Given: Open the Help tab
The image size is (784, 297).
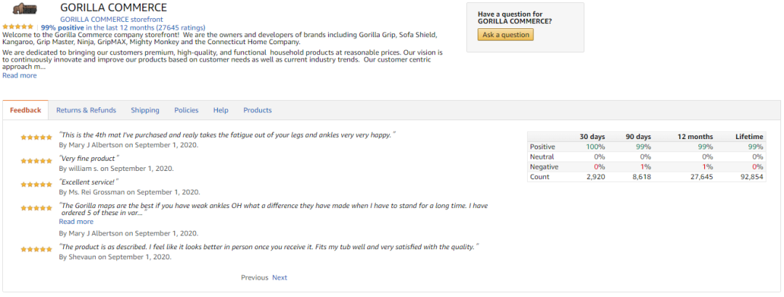Looking at the screenshot, I should (221, 110).
